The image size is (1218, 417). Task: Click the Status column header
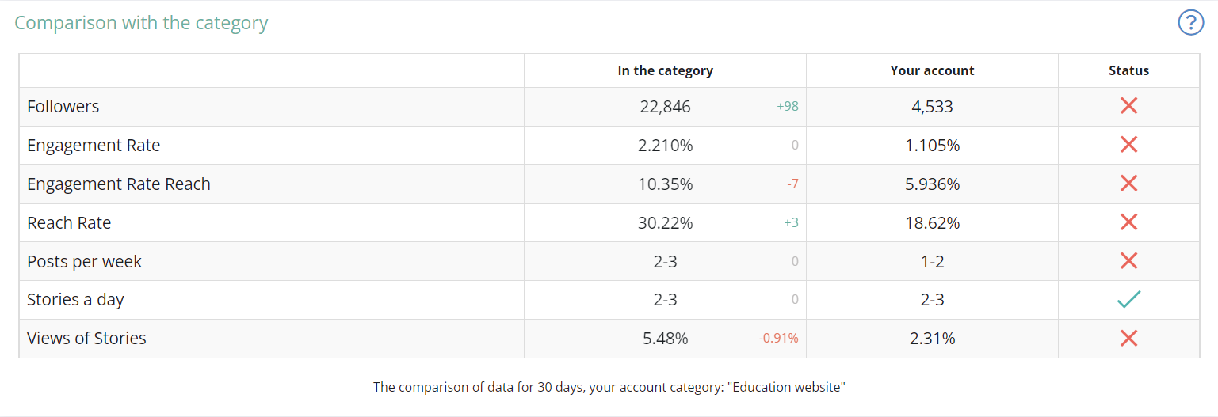[1128, 70]
